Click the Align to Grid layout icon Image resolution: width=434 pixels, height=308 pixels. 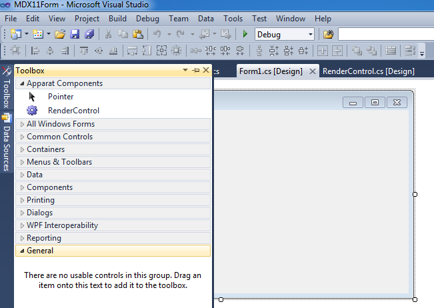point(15,51)
